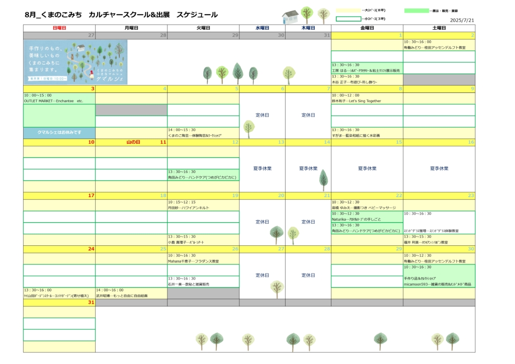This screenshot has width=515, height=364.
Task: Select the green 展示・販売・美容 legend swatch
Action: pyautogui.click(x=416, y=11)
